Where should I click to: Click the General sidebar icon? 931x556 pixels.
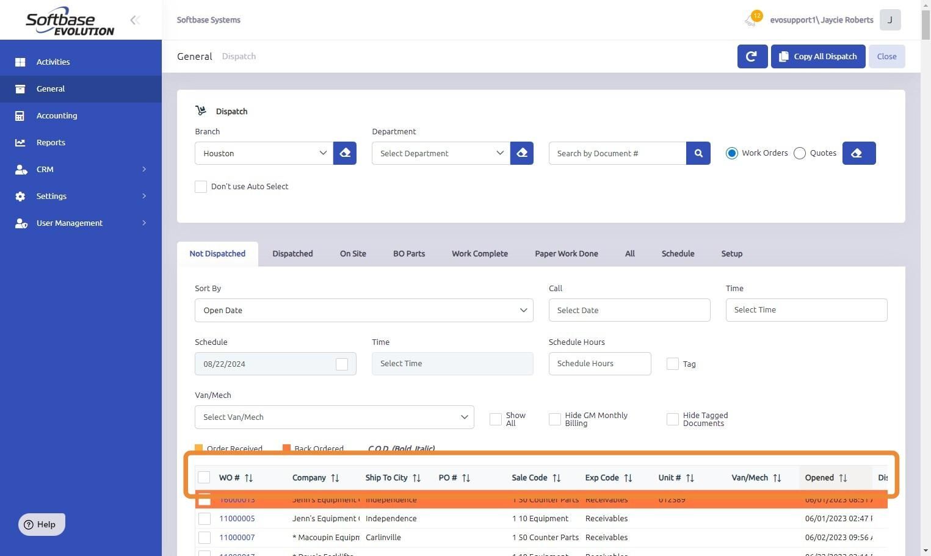20,88
